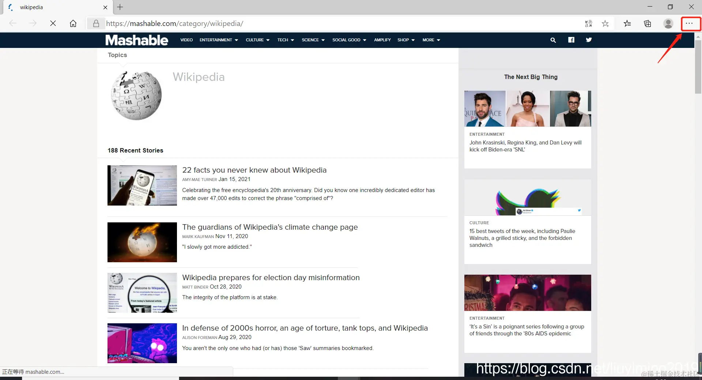This screenshot has height=380, width=702.
Task: Open the VIDEO menu item
Action: click(186, 40)
